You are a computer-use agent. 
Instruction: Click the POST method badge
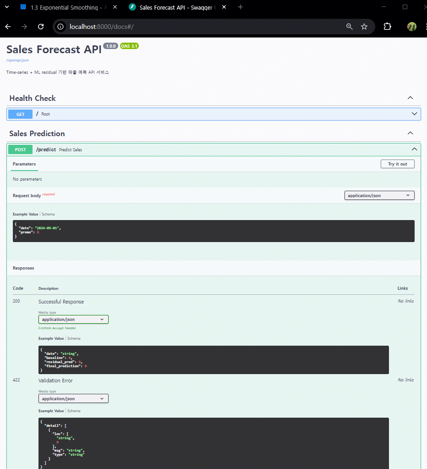(20, 149)
